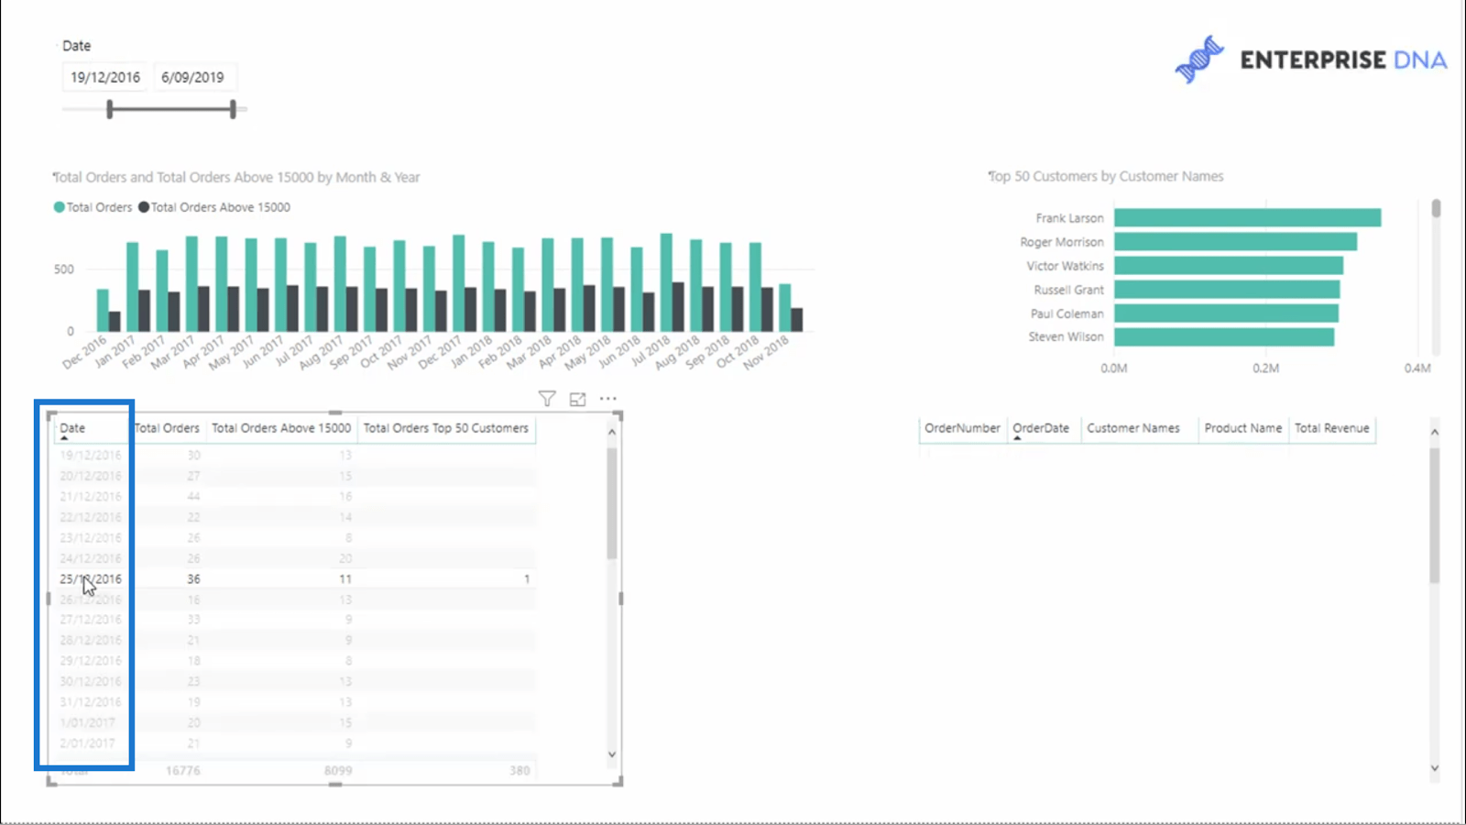Screen dimensions: 1466x825
Task: Edit the start date 19/12/2016 field
Action: click(x=105, y=77)
